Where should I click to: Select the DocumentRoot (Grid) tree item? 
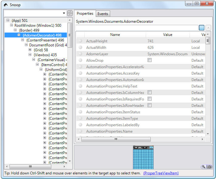point(48,45)
